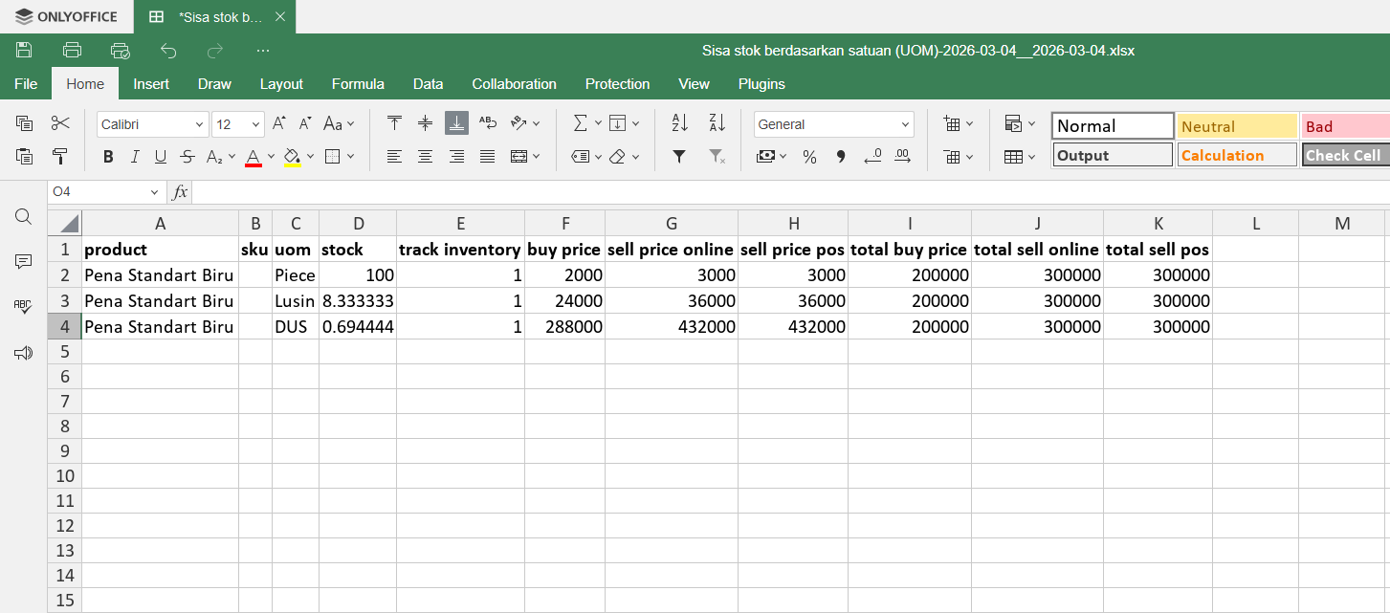The width and height of the screenshot is (1390, 613).
Task: Expand the Orientation dropdown
Action: [x=536, y=123]
